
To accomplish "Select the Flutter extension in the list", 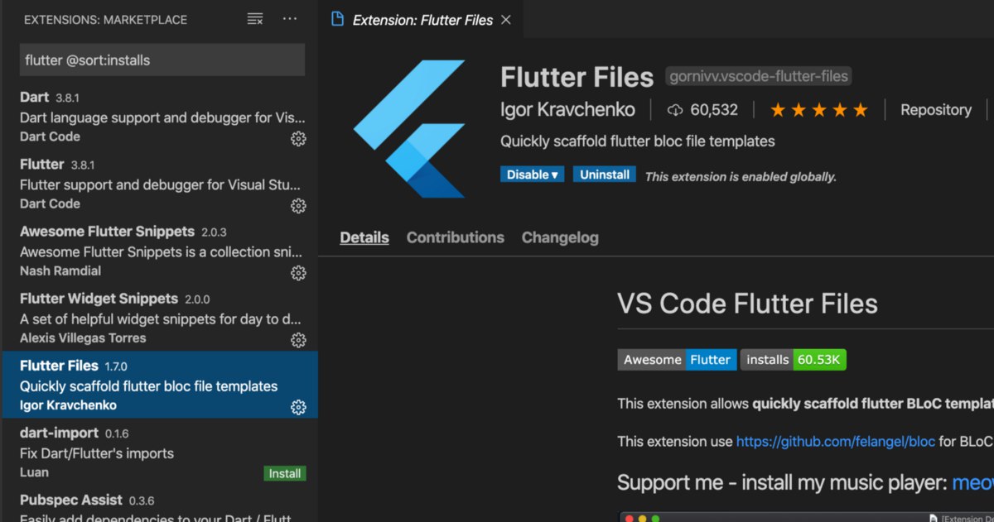I will tap(159, 184).
